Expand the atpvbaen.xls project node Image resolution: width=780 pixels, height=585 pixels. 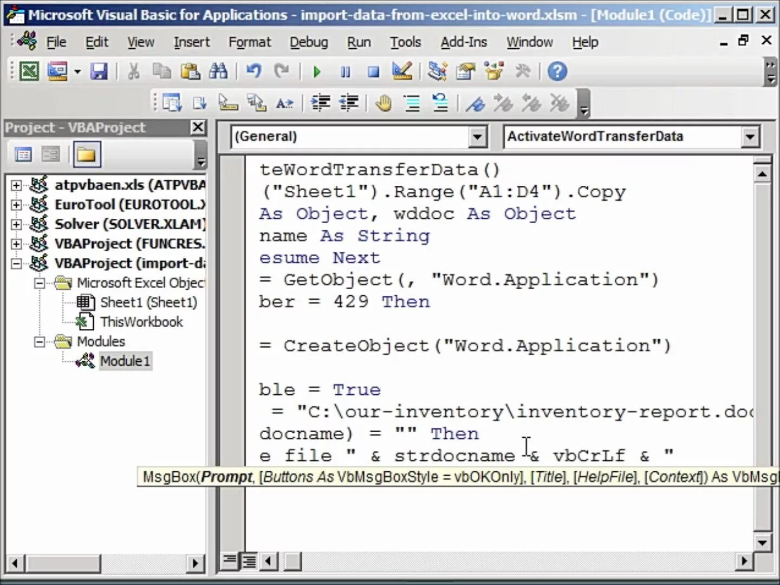tap(16, 185)
